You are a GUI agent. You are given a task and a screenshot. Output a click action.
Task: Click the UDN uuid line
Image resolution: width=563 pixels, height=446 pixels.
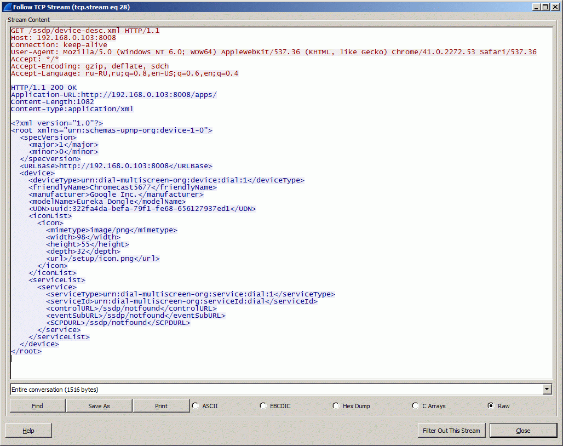click(x=142, y=209)
